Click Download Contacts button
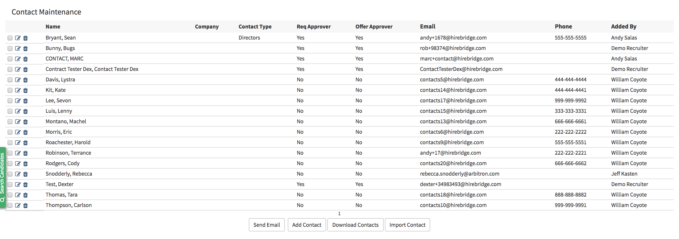Screen dimensions: 679x239 click(355, 225)
